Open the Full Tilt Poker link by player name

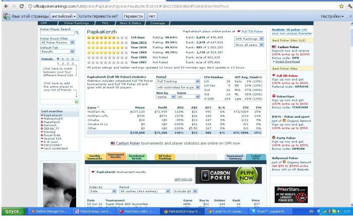(252, 32)
